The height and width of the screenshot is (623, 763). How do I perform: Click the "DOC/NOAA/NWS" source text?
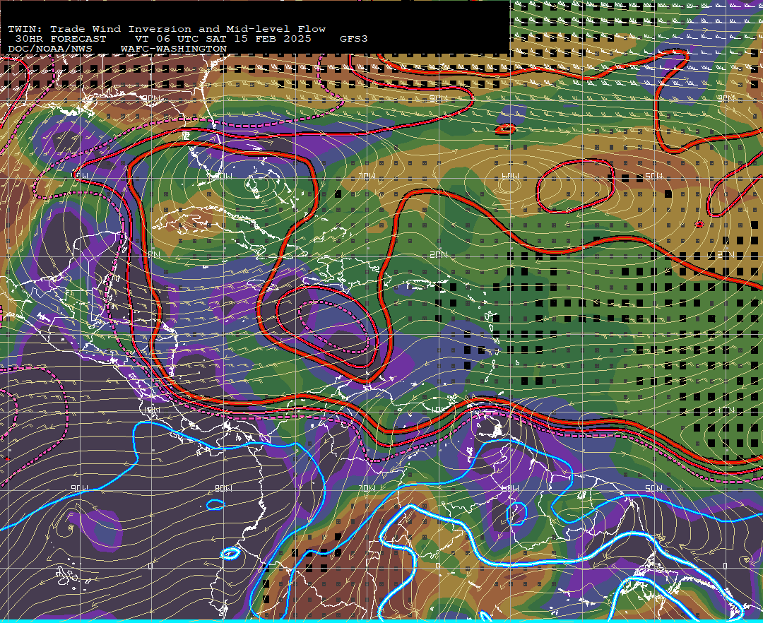[x=49, y=49]
